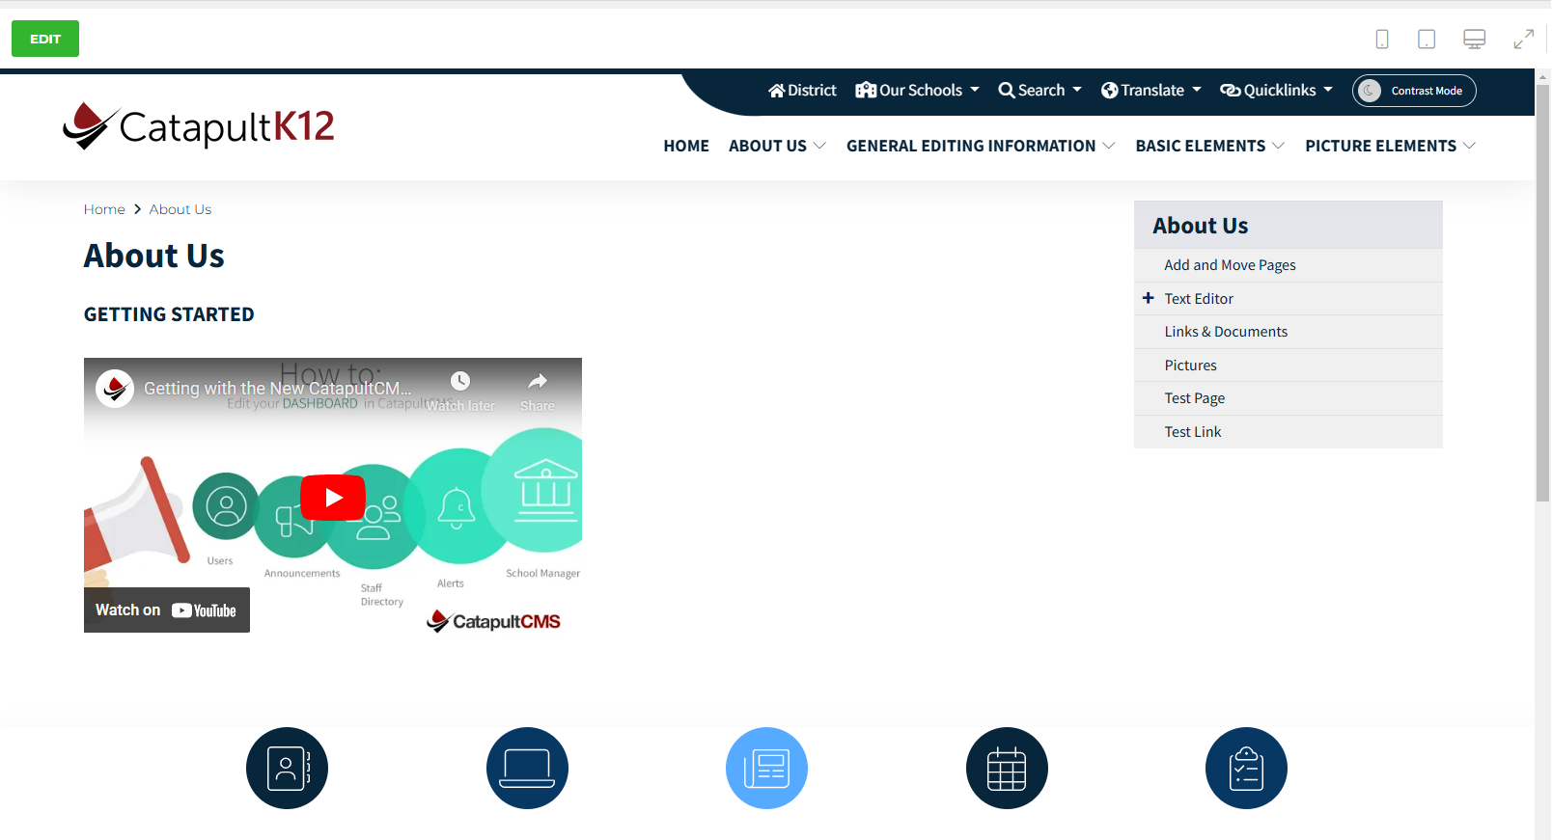Click the laptop circle icon
The image size is (1552, 840).
527,769
